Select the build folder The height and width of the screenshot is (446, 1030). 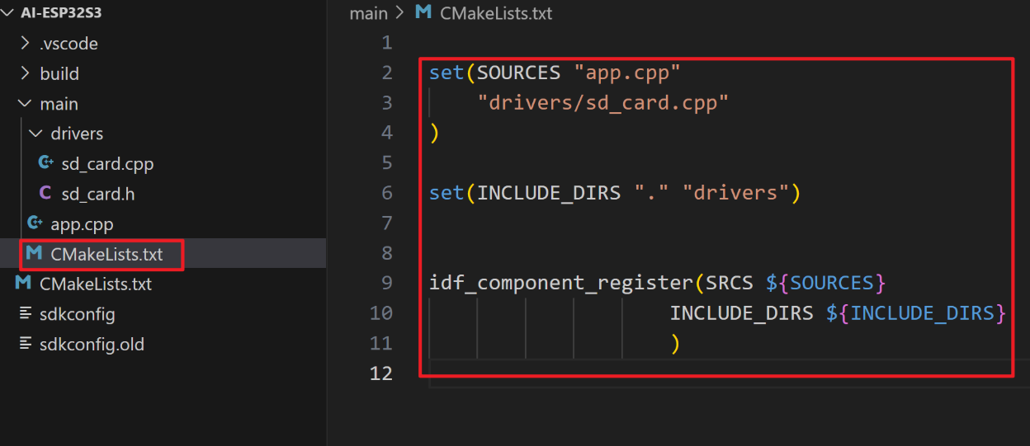coord(59,73)
